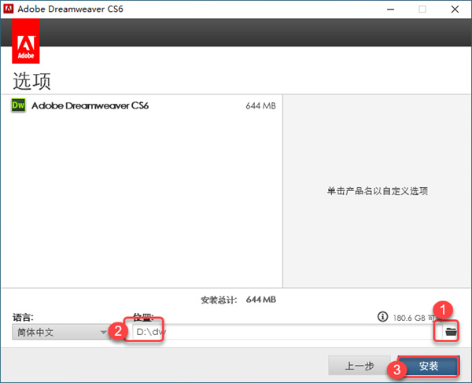472x383 pixels.
Task: Click the folder browse icon for install location
Action: tap(451, 332)
